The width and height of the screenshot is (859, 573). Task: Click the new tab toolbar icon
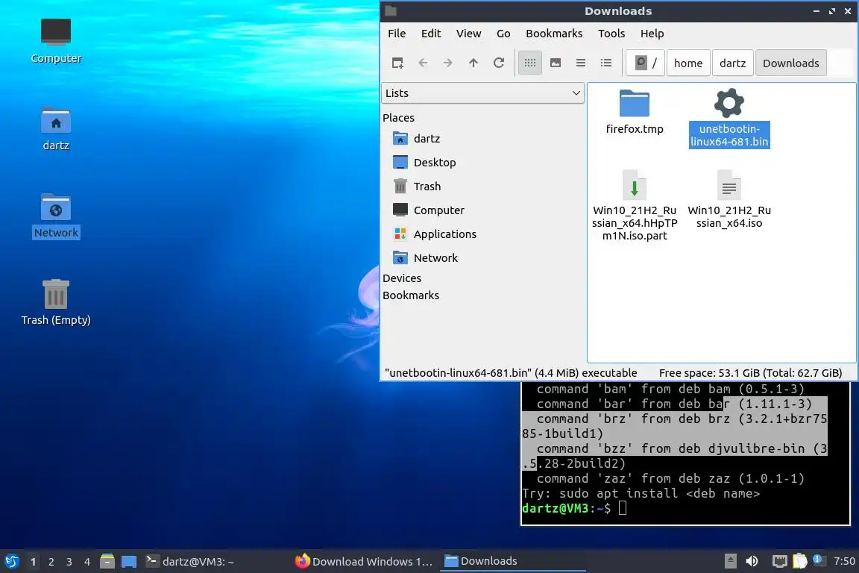click(397, 63)
